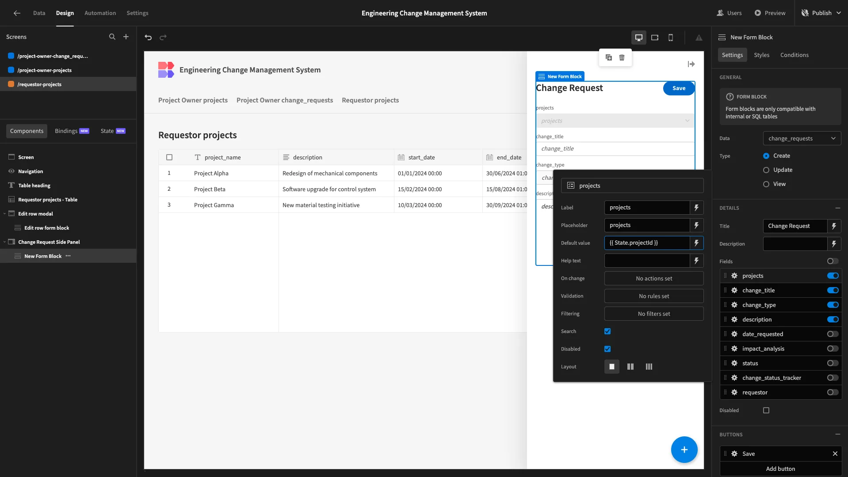Image resolution: width=848 pixels, height=477 pixels.
Task: Select tablet preview device icon
Action: tap(655, 38)
